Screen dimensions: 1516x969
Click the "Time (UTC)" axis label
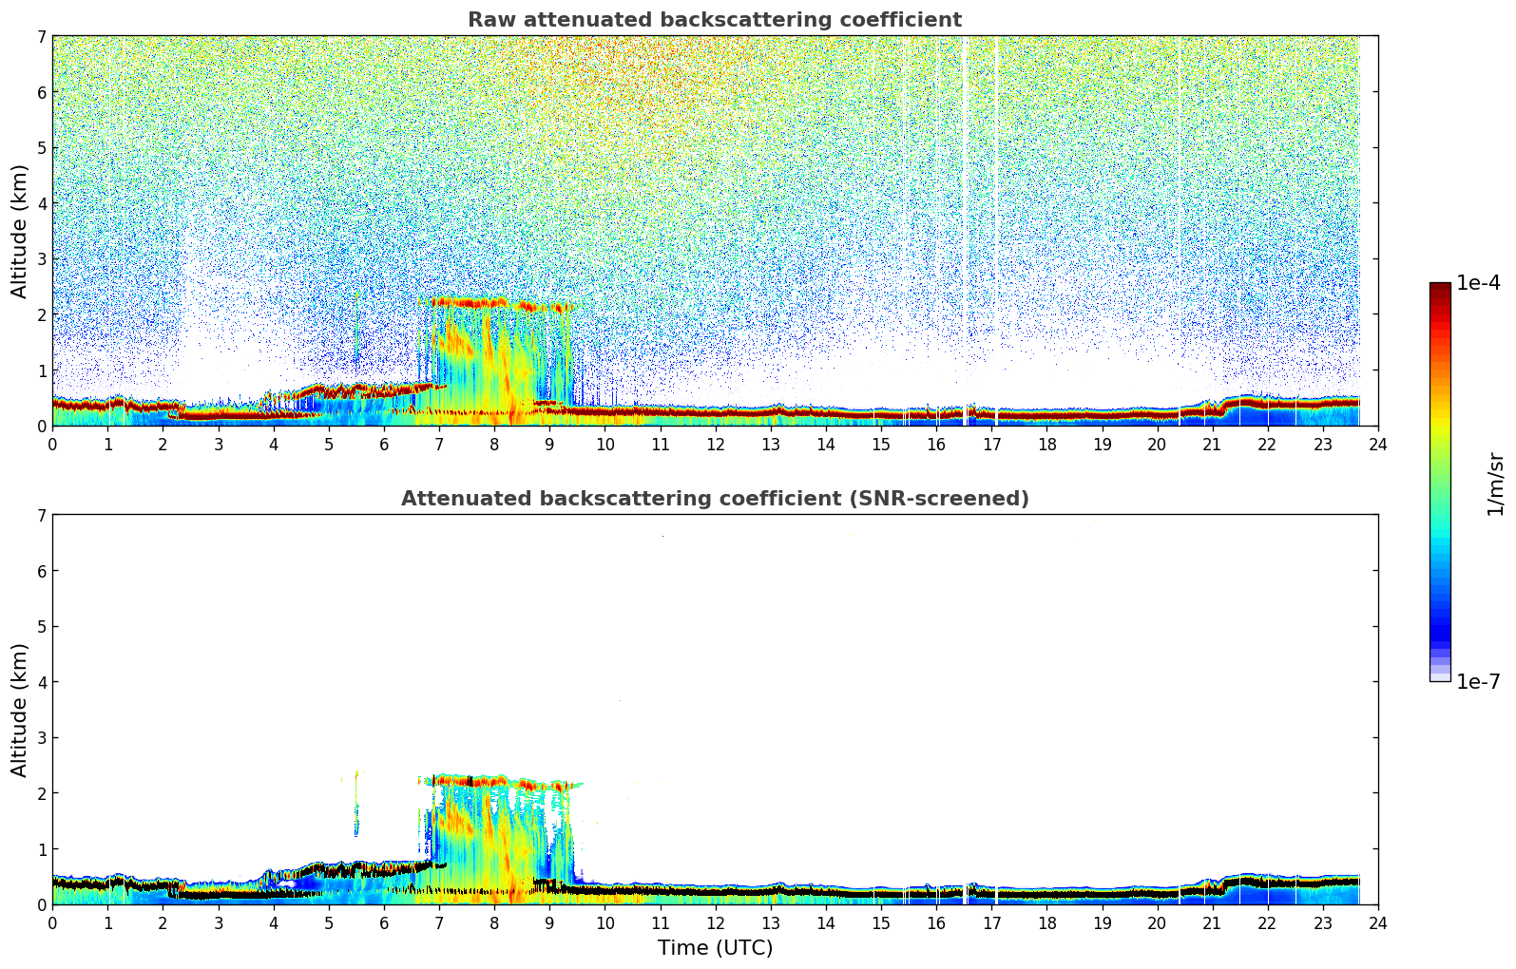(x=715, y=947)
